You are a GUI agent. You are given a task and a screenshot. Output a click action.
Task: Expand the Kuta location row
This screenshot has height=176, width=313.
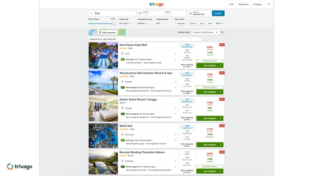pyautogui.click(x=149, y=54)
